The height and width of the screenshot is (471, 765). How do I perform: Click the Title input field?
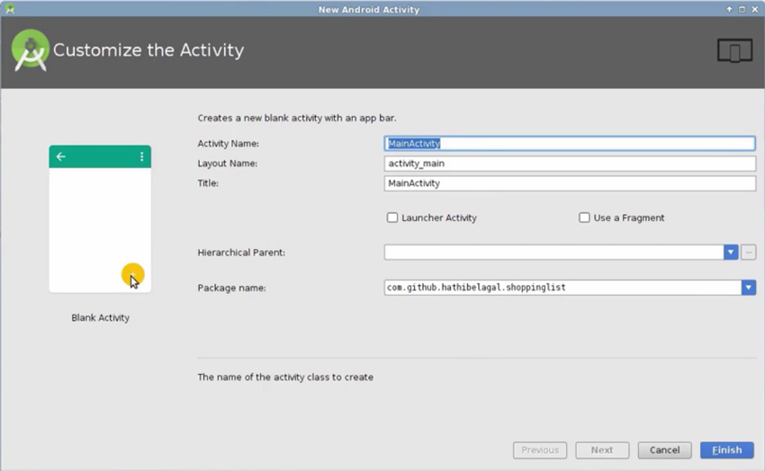(570, 183)
